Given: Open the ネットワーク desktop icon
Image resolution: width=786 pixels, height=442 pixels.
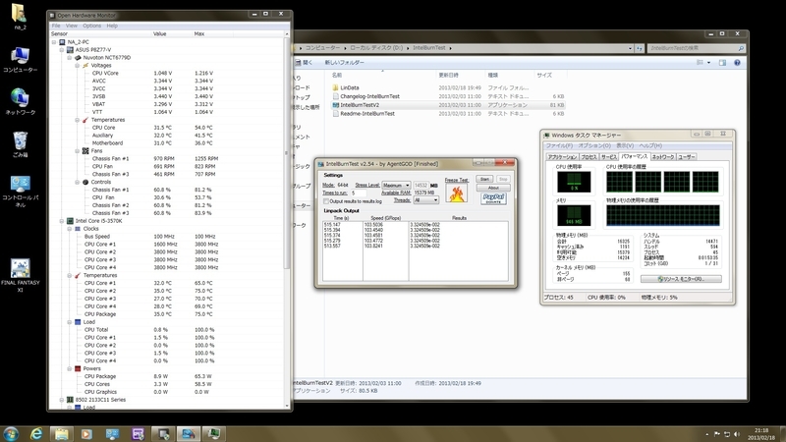Looking at the screenshot, I should [20, 101].
